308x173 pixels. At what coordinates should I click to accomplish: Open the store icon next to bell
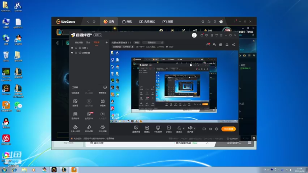click(221, 45)
